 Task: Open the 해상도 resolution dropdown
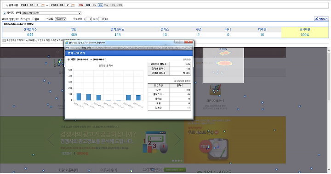61,19
